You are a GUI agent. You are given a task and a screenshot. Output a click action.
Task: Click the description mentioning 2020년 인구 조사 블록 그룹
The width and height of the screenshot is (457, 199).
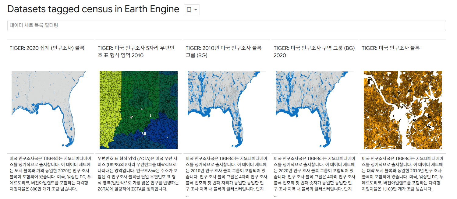(x=315, y=177)
